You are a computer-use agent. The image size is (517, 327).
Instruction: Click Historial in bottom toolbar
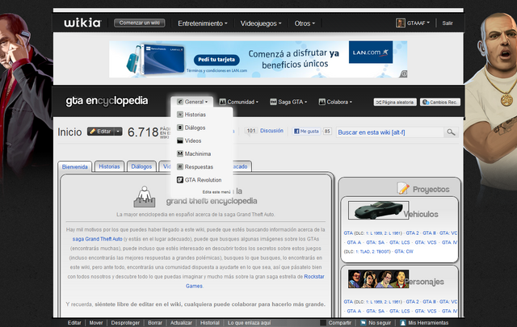pos(210,323)
